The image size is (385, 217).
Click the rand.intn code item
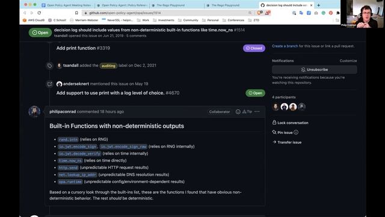[x=68, y=139]
